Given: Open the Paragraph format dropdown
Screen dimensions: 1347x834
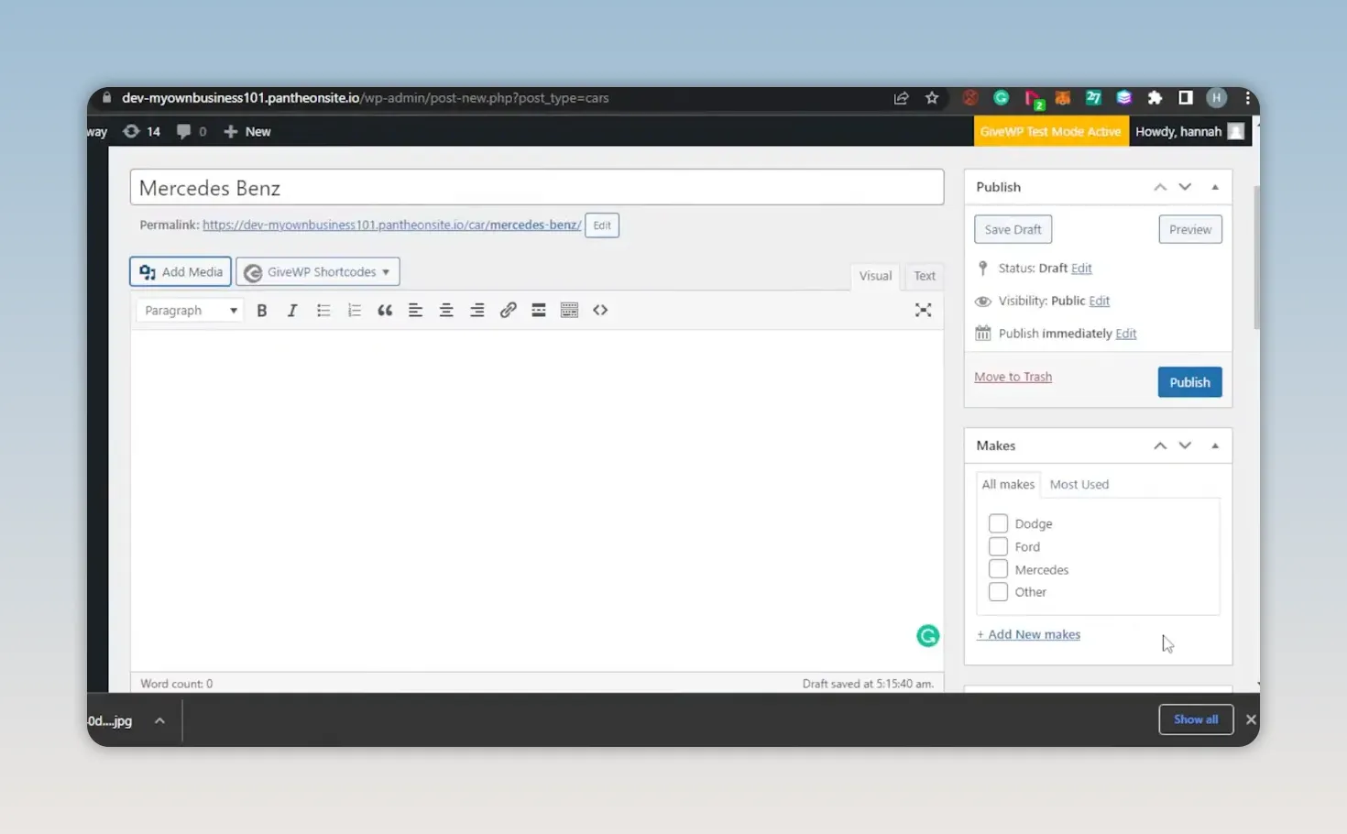Looking at the screenshot, I should pos(191,311).
